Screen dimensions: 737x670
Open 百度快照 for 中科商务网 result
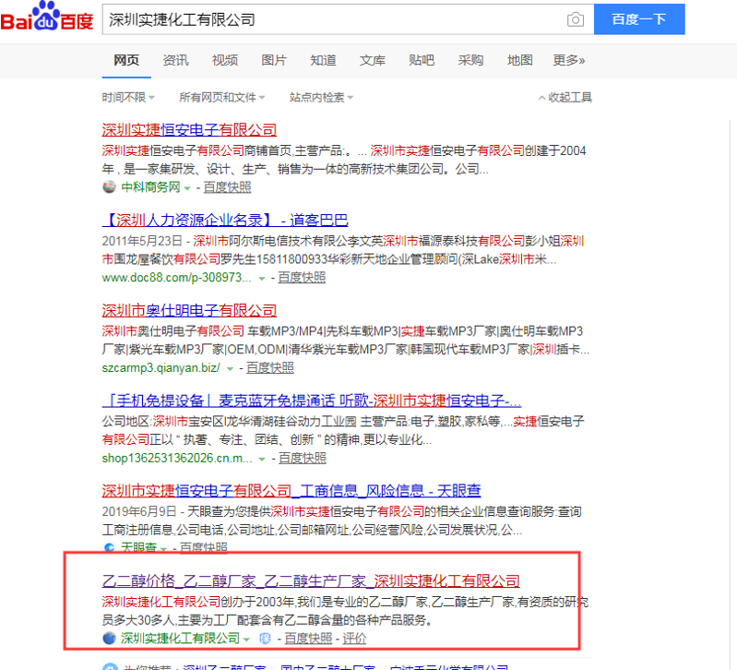227,187
